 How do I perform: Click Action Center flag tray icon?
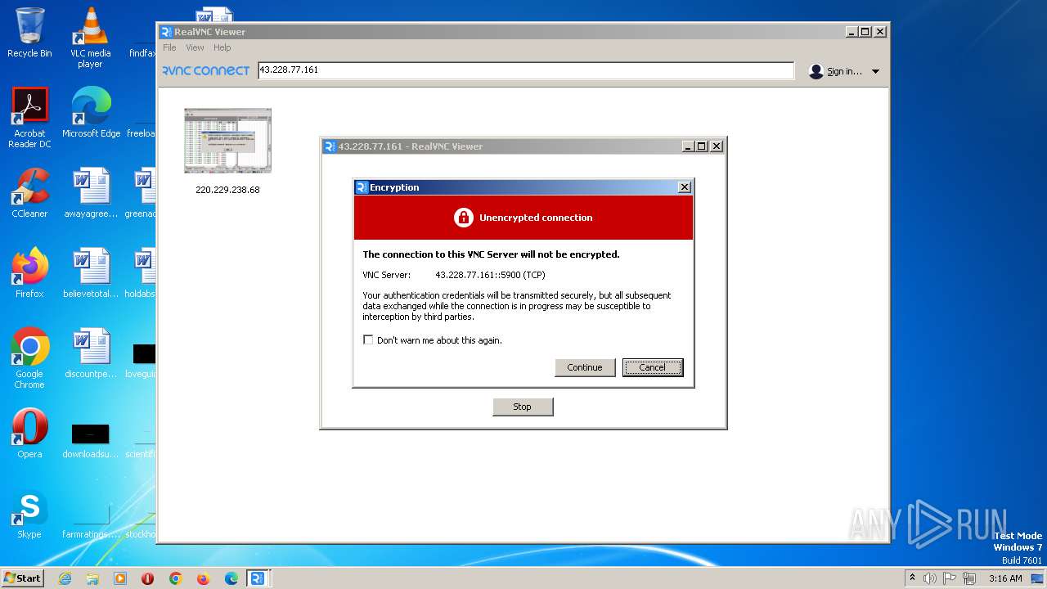tap(950, 578)
